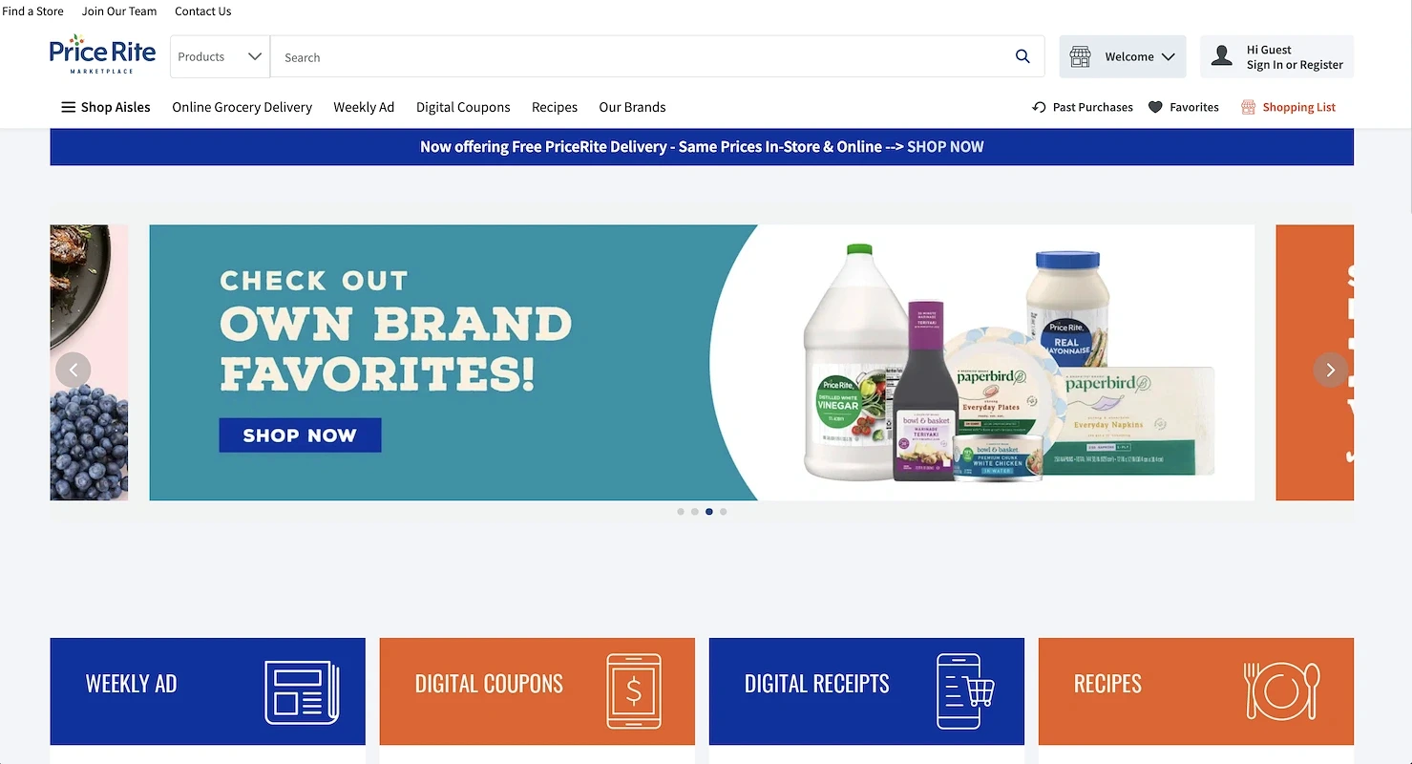Open the Recipes orange tile

click(x=1196, y=691)
